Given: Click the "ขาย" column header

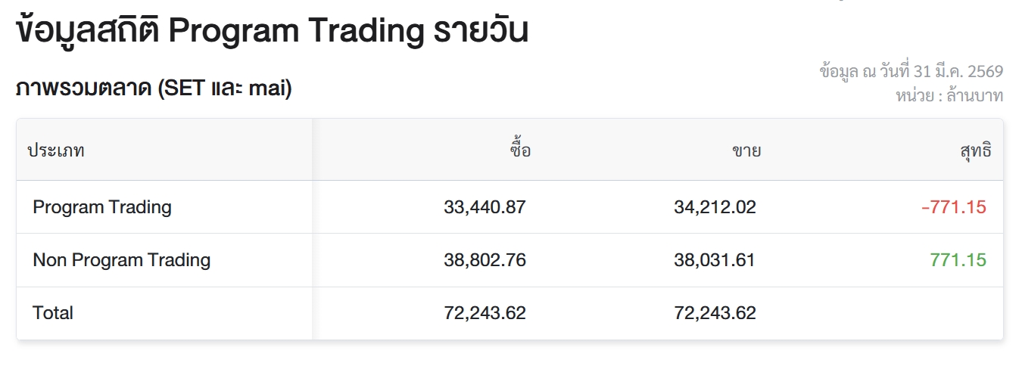Looking at the screenshot, I should tap(746, 150).
